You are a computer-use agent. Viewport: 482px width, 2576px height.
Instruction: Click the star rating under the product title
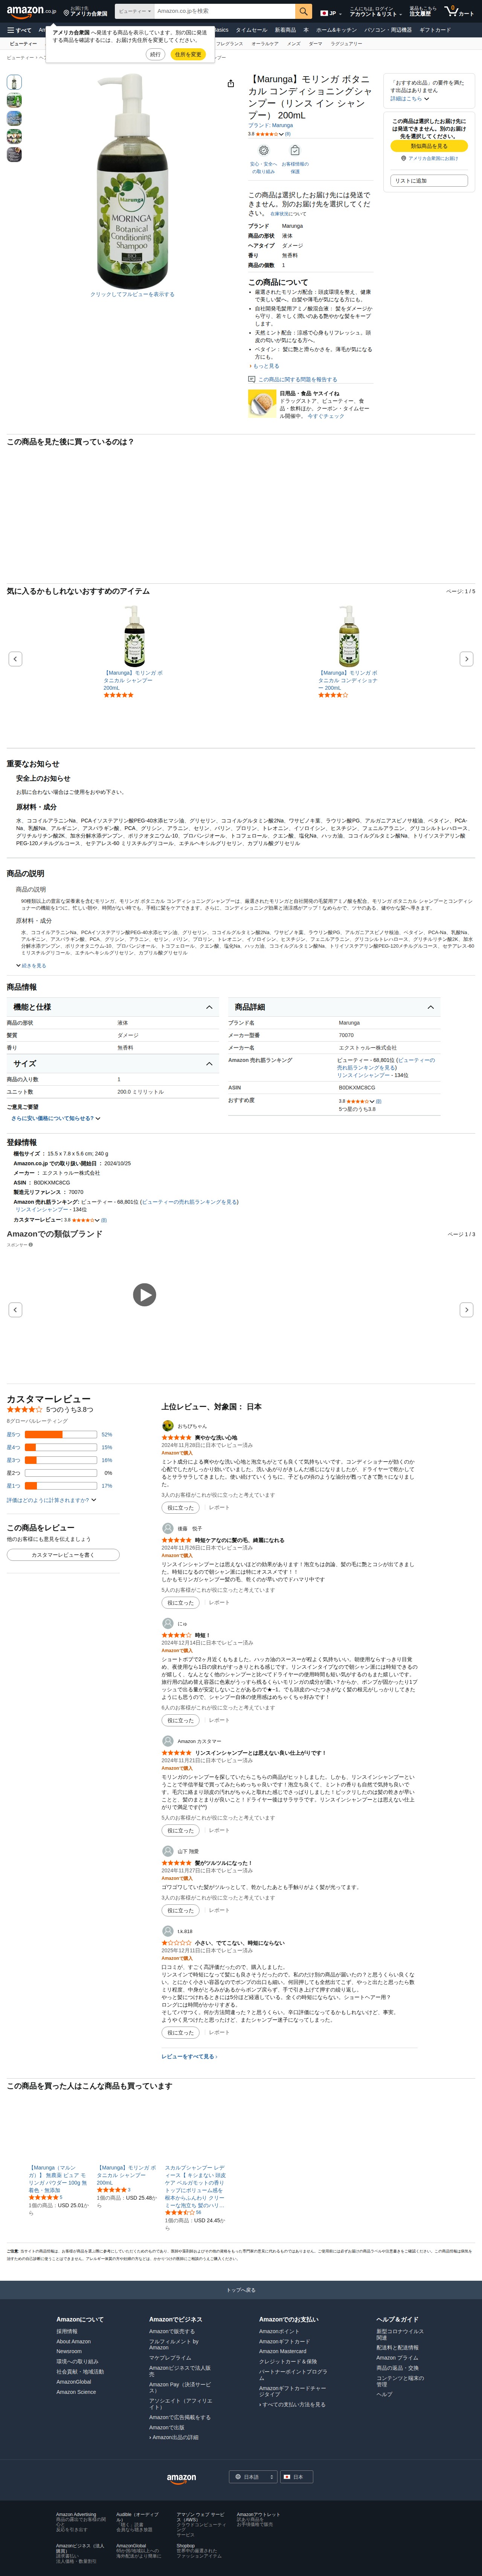[270, 133]
